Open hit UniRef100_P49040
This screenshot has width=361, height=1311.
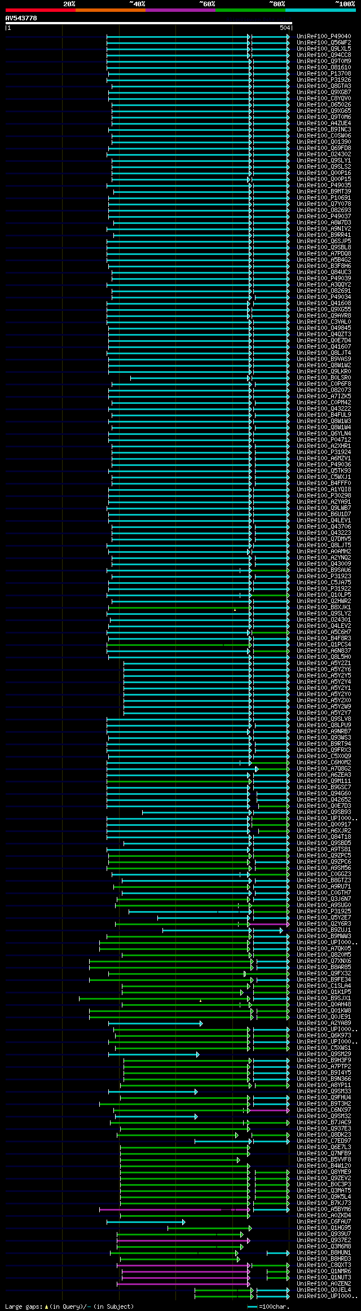(x=324, y=36)
